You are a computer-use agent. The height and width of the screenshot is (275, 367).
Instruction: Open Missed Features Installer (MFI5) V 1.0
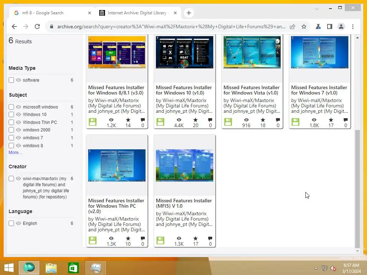tap(184, 203)
